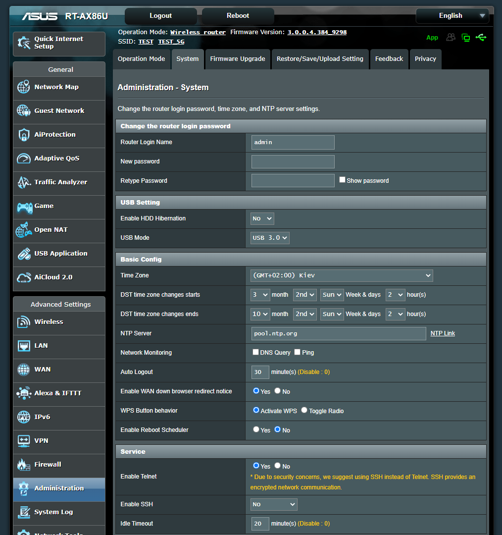Open the Quick Internet Setup wizard

[58, 44]
